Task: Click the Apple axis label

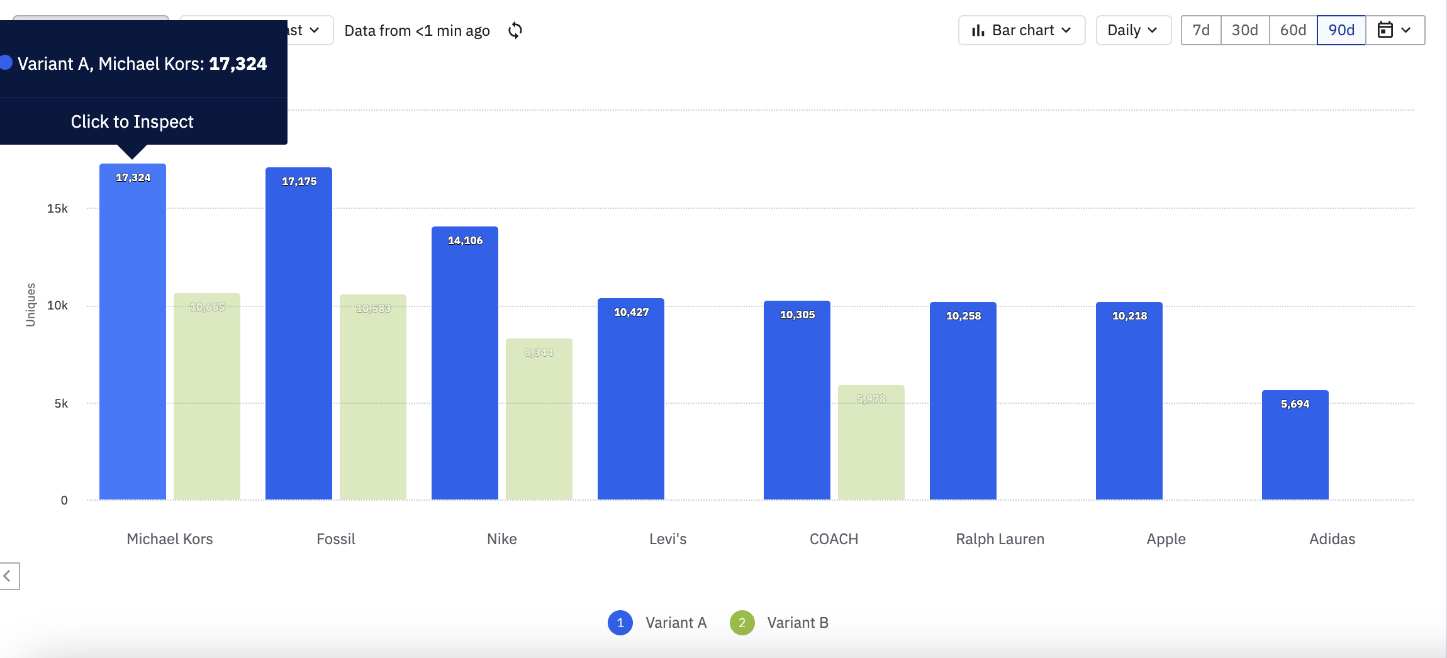Action: coord(1166,539)
